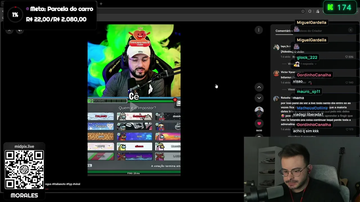Viewport: 360px width, 202px height.
Task: Seek on the video progress bar
Action: click(144, 189)
